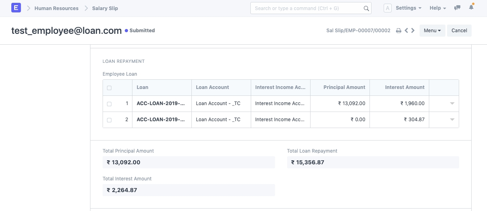The width and height of the screenshot is (487, 211).
Task: Go to previous salary slip arrow
Action: coord(406,30)
